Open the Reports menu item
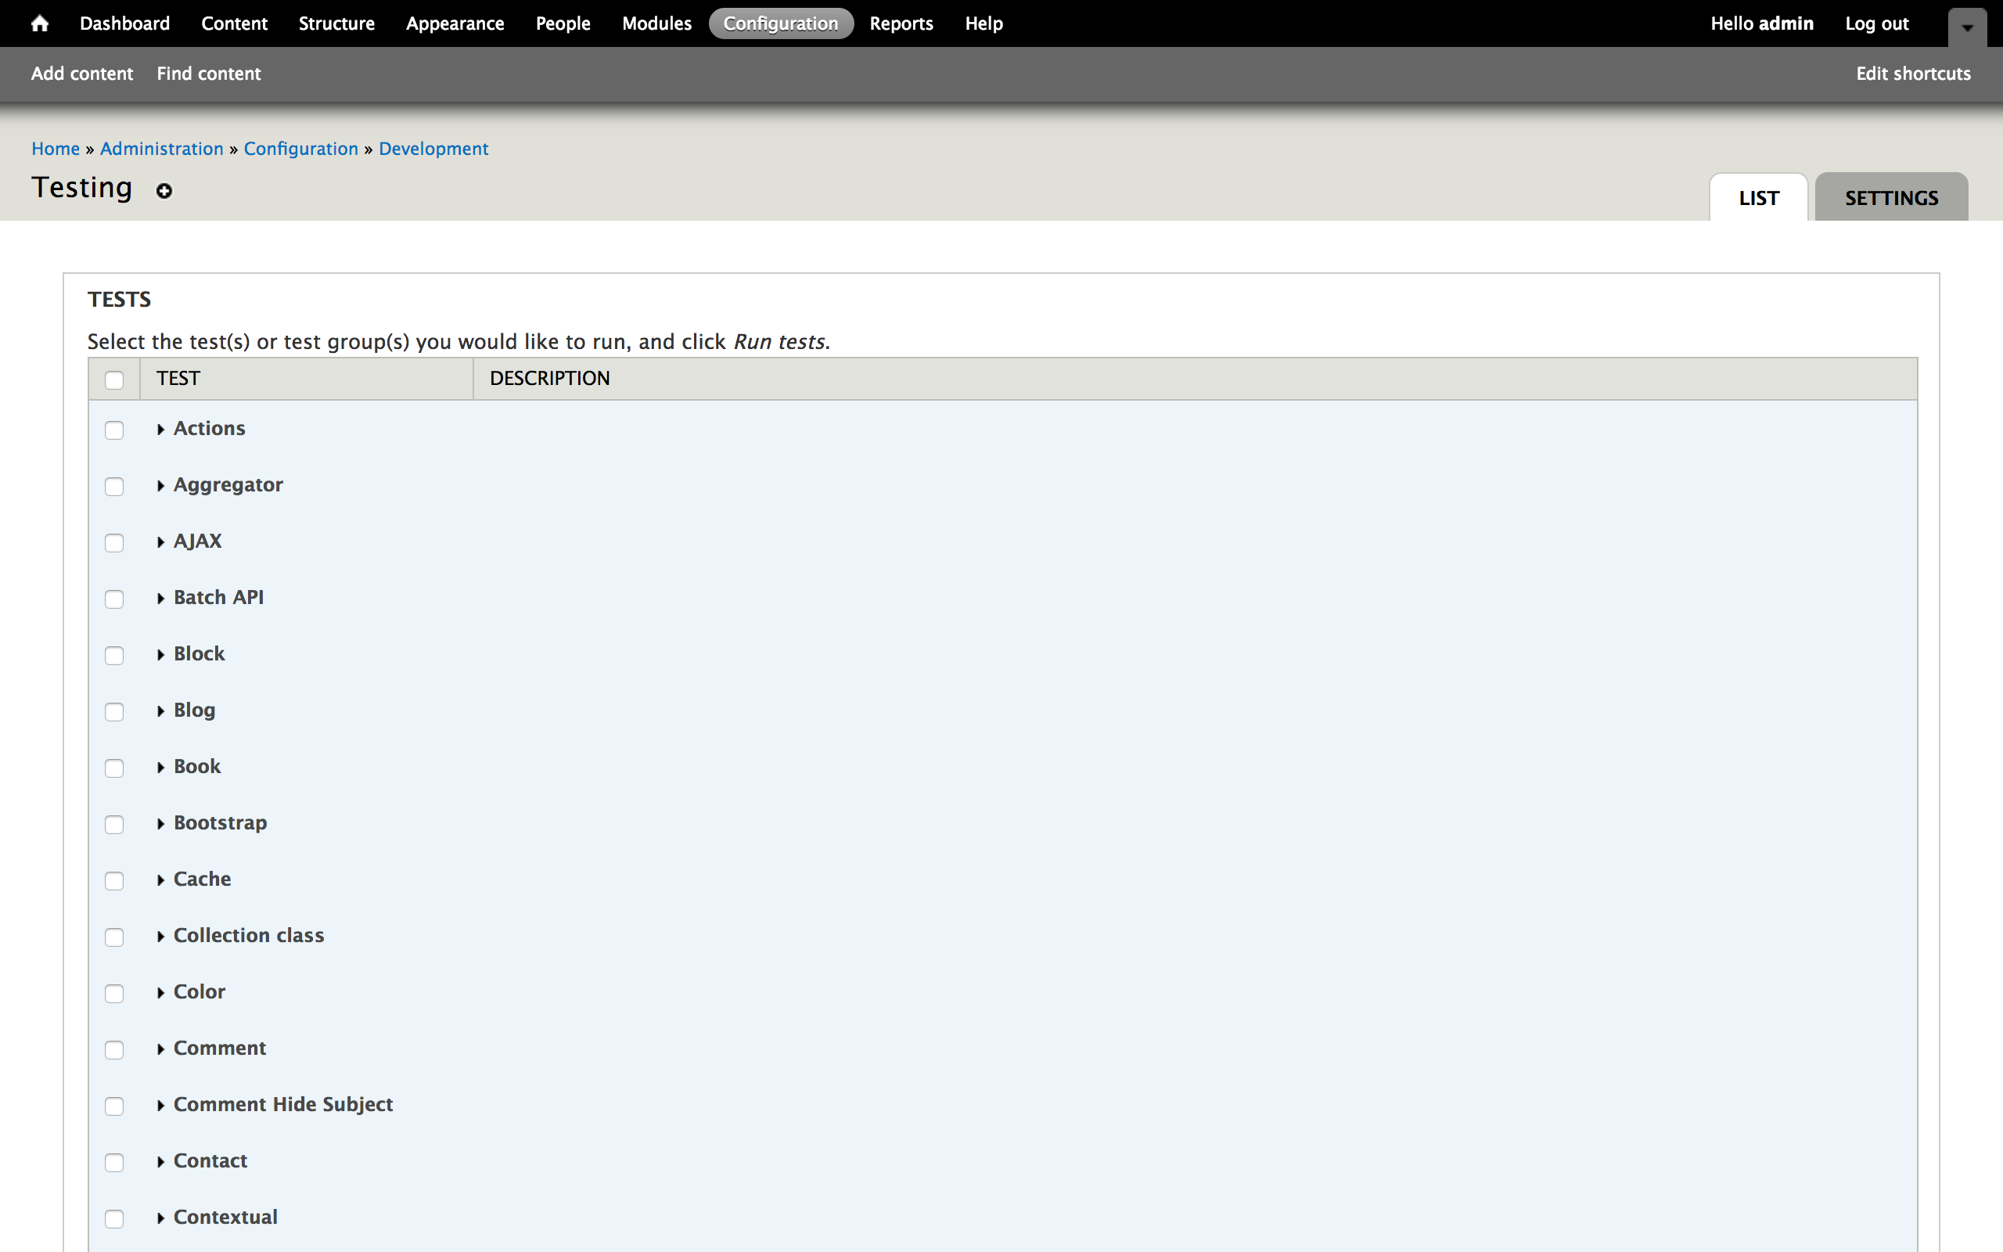Viewport: 2003px width, 1252px height. click(901, 23)
